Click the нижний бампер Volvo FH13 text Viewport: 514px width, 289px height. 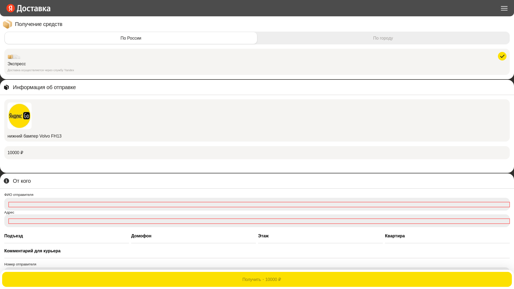(x=35, y=136)
